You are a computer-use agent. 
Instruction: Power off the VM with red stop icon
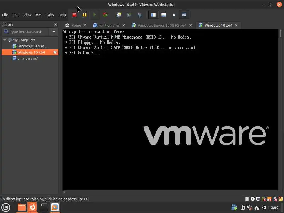74,15
